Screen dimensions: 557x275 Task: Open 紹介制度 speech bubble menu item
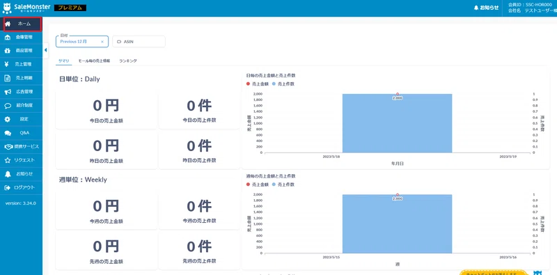click(22, 106)
